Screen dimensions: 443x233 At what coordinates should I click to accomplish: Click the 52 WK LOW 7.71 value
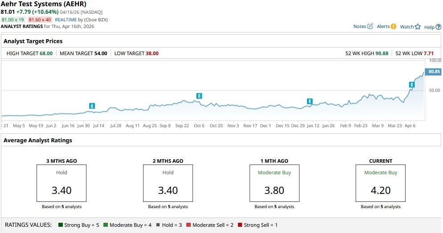coord(429,53)
